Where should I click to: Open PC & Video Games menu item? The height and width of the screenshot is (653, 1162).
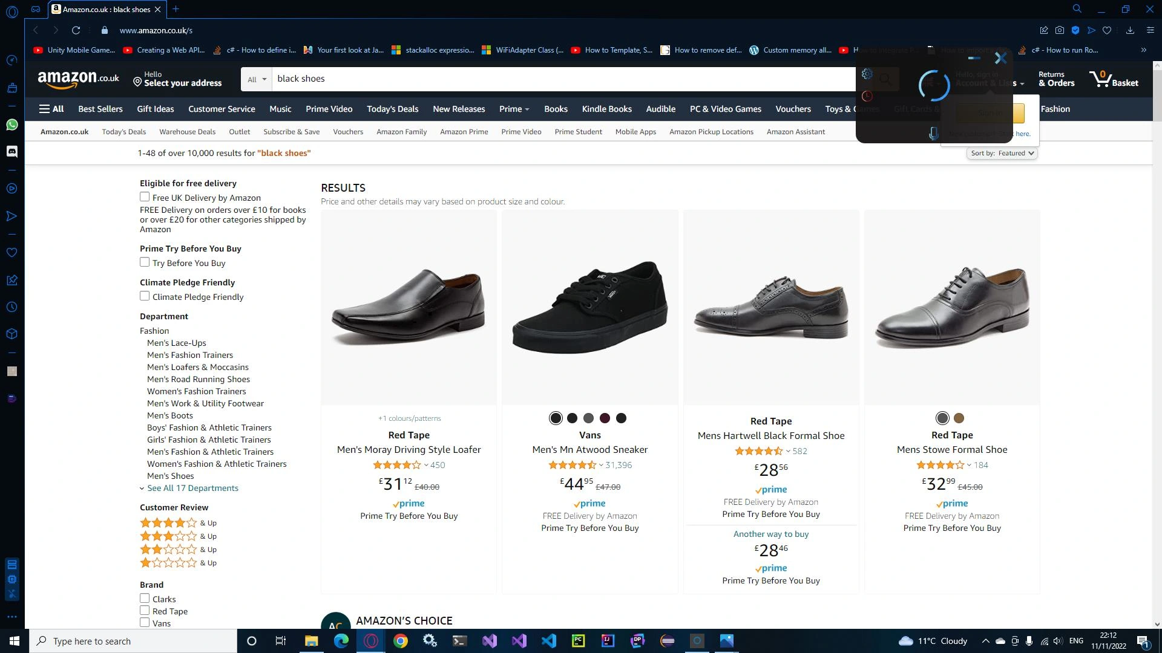tap(726, 109)
